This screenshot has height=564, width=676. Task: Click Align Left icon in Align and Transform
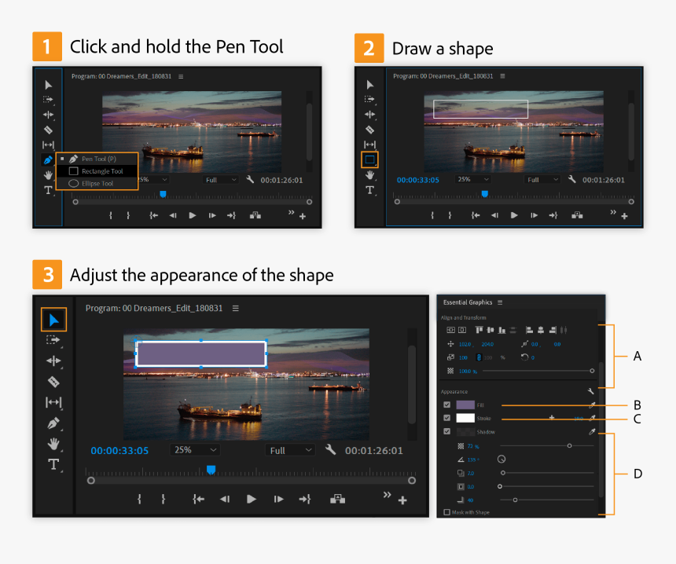tap(529, 330)
